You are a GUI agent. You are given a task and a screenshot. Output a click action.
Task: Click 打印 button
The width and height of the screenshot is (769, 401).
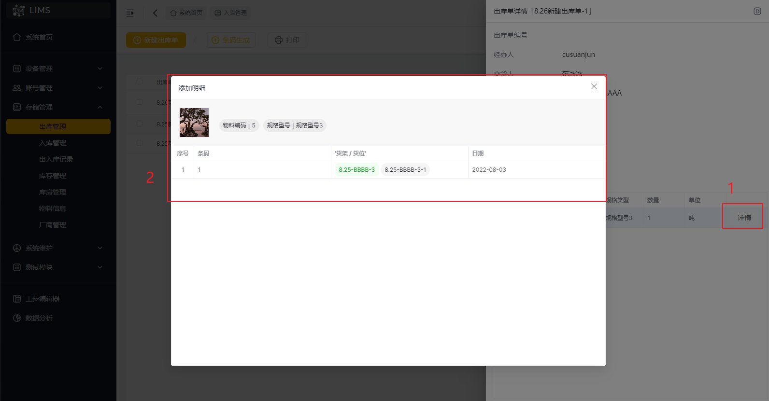(x=287, y=40)
